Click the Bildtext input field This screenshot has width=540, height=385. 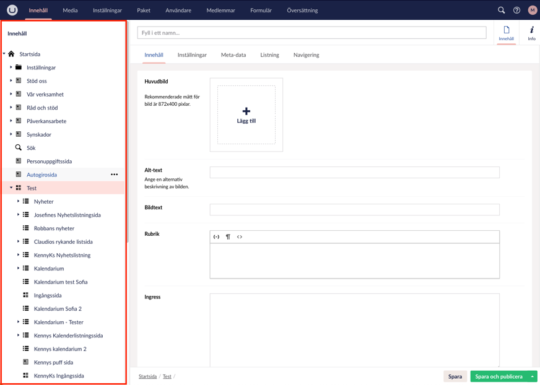pos(354,209)
